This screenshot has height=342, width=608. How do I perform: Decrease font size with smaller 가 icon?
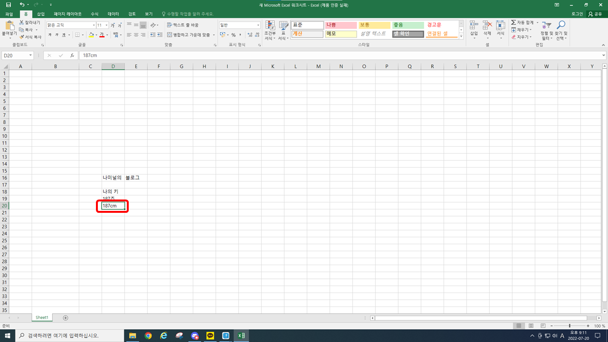tap(119, 25)
